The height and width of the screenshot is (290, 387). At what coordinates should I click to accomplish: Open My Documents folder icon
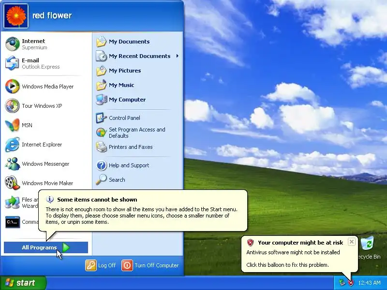tap(101, 42)
